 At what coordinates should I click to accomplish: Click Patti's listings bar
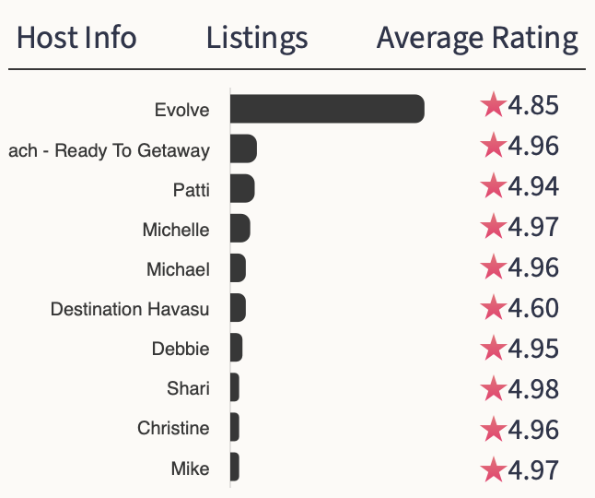click(241, 189)
